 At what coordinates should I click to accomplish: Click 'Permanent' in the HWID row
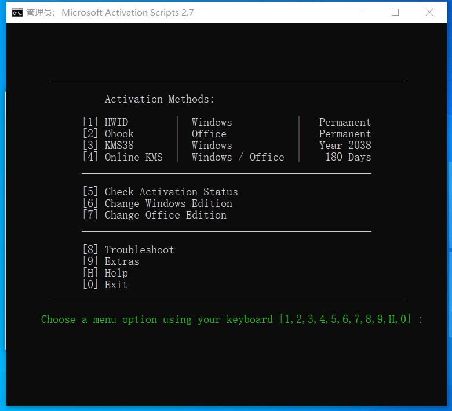(x=345, y=122)
